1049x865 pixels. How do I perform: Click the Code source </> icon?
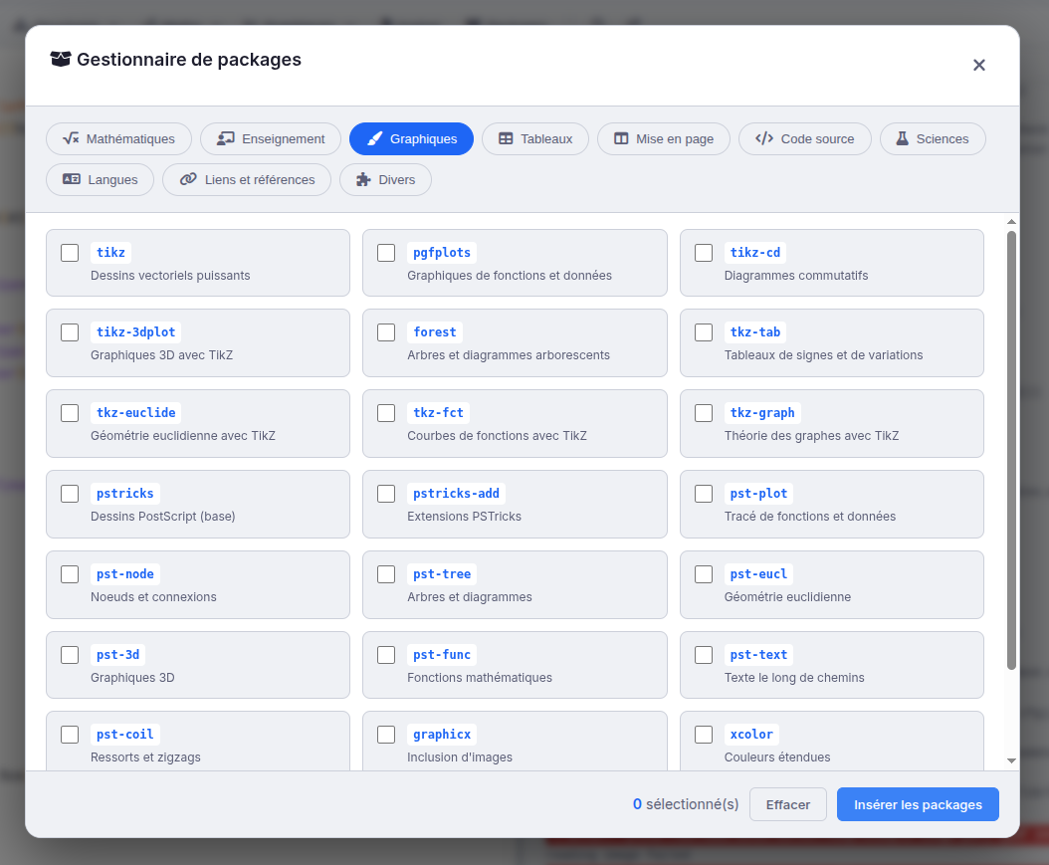(x=764, y=138)
